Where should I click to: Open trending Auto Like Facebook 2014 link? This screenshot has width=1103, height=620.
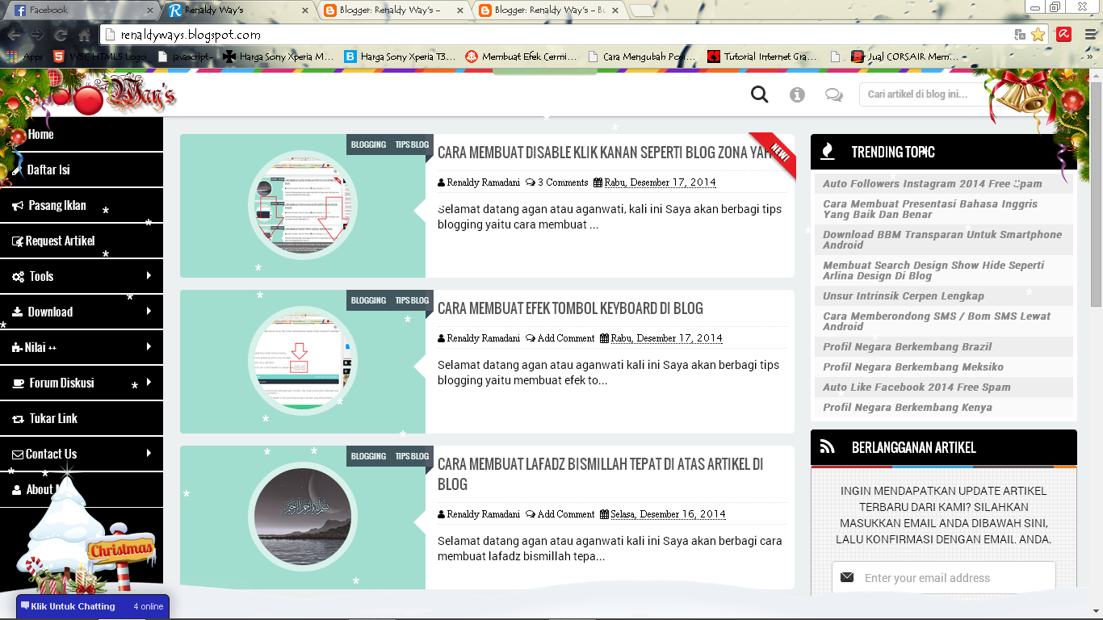tap(916, 387)
